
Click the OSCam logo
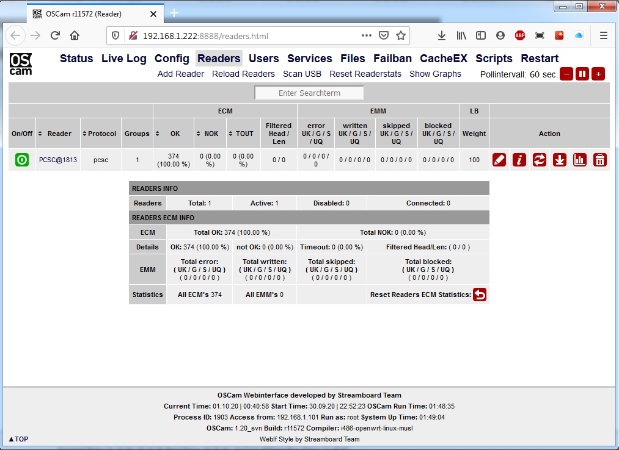point(21,64)
